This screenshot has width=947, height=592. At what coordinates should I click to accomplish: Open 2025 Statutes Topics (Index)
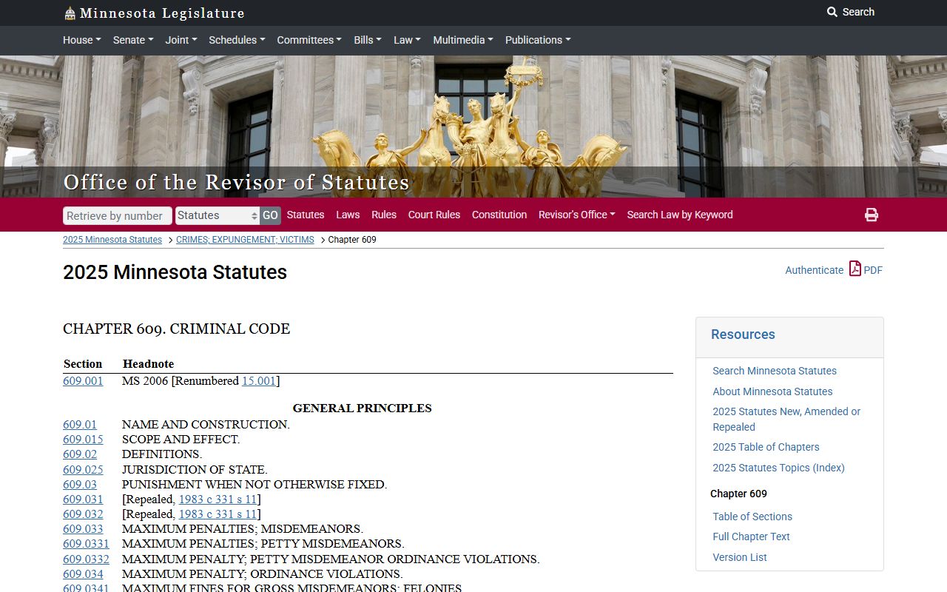point(778,468)
